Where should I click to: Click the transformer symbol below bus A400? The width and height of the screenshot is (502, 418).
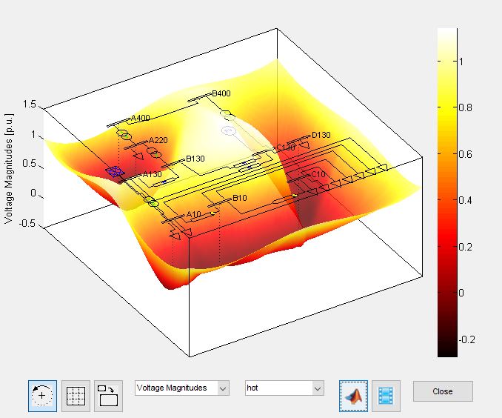(124, 135)
